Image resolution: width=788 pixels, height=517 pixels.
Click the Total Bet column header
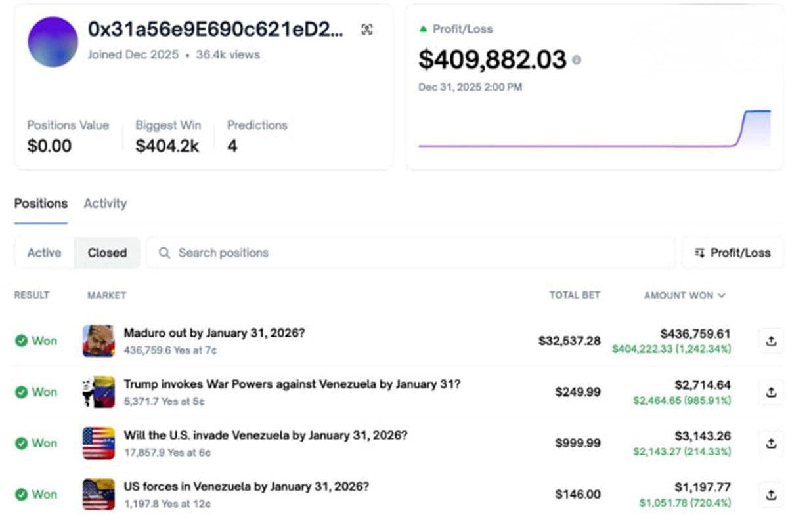[x=575, y=295]
